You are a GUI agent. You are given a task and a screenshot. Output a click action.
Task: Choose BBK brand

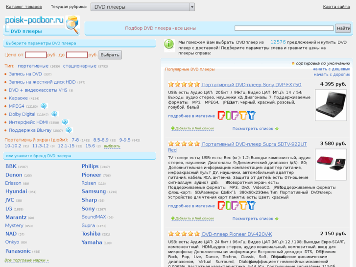point(11,166)
